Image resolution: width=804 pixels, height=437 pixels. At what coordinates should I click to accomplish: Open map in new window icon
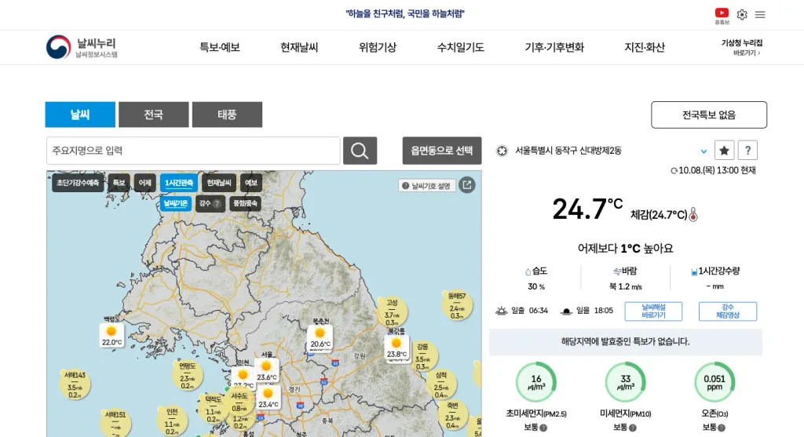coord(466,185)
